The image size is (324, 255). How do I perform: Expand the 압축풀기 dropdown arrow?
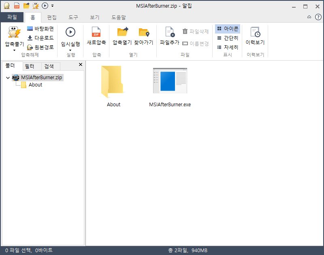pos(14,50)
